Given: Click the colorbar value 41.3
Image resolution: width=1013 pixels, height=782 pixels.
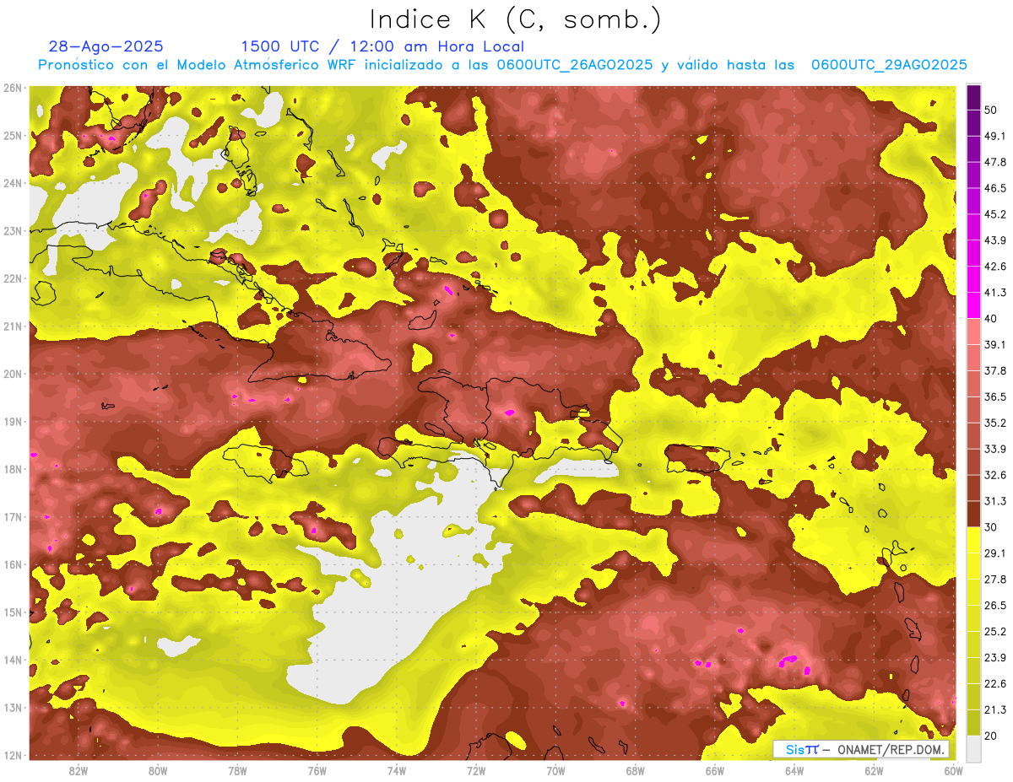Looking at the screenshot, I should pos(995,293).
